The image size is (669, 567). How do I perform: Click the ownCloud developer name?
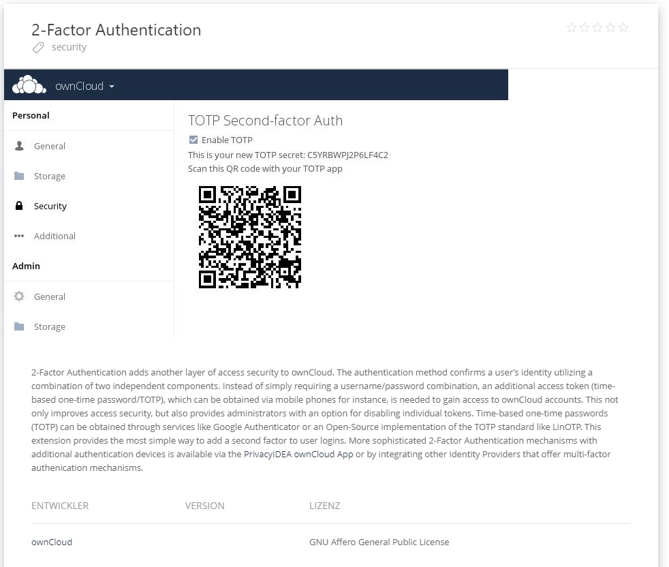[x=52, y=542]
